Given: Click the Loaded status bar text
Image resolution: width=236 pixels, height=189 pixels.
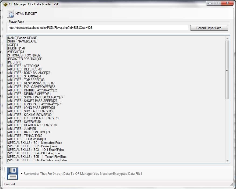Looking at the screenshot, I should point(10,184).
